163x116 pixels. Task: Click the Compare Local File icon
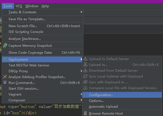coord(85,88)
